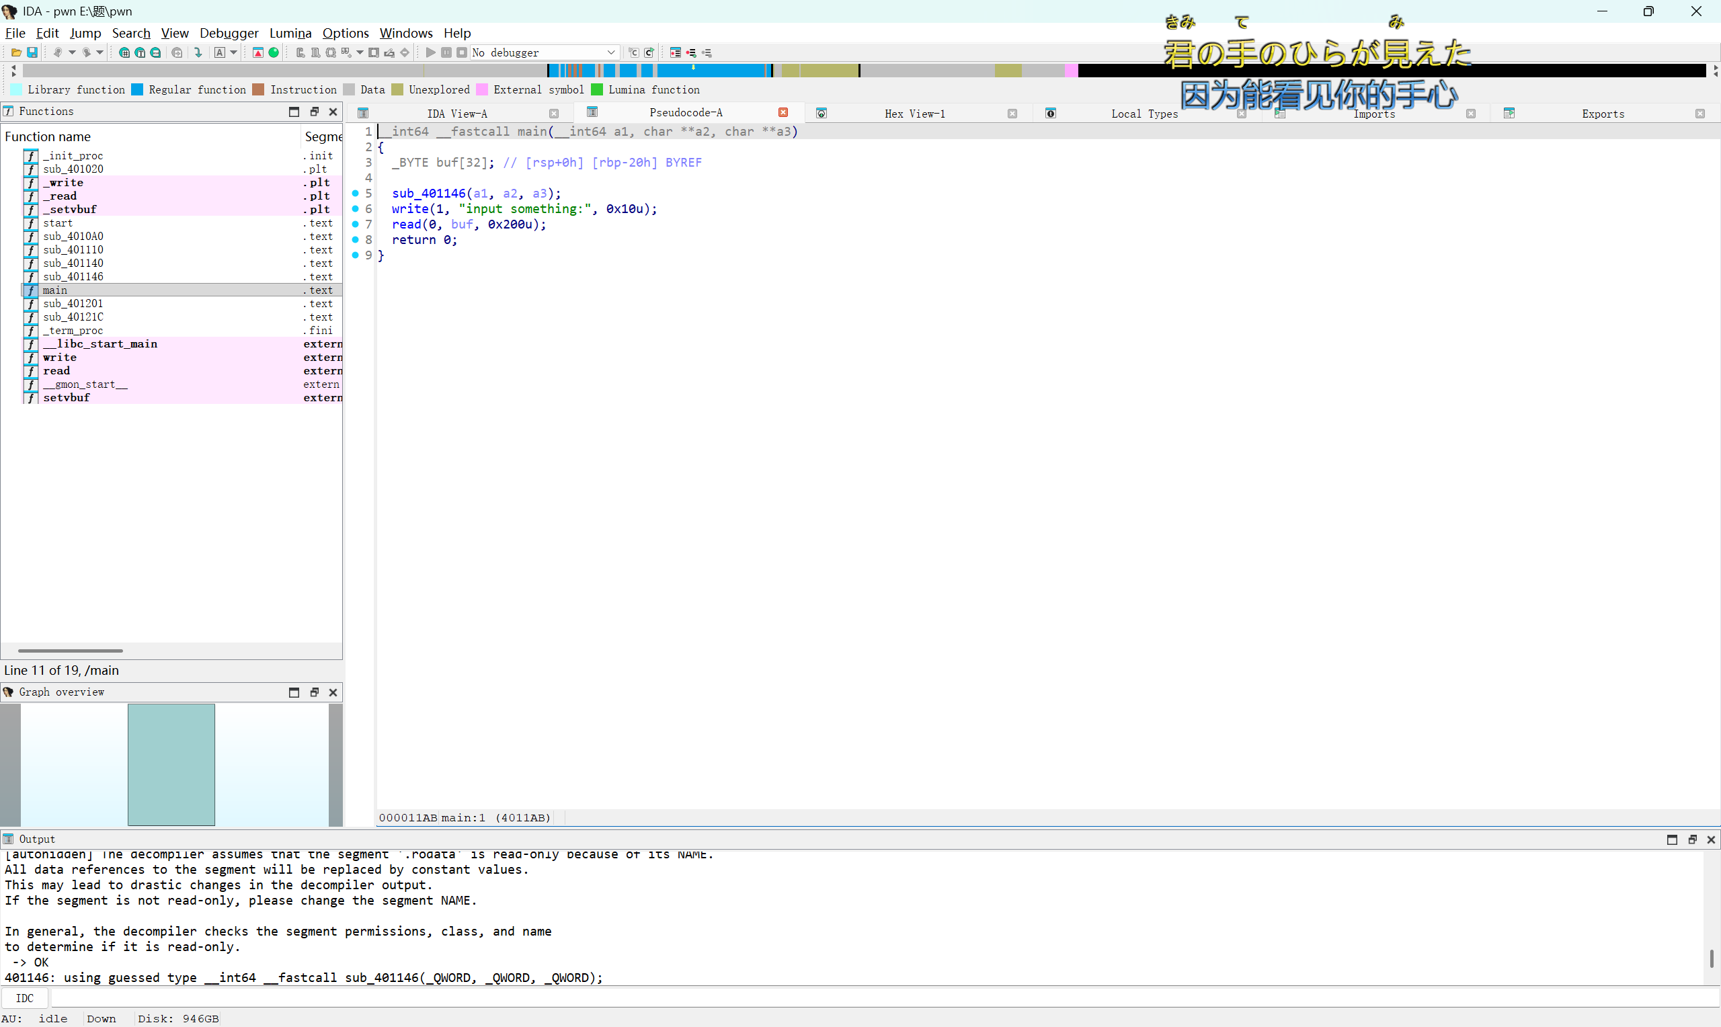This screenshot has height=1027, width=1721.
Task: Click the Jump to address arrow icon
Action: pos(198,52)
